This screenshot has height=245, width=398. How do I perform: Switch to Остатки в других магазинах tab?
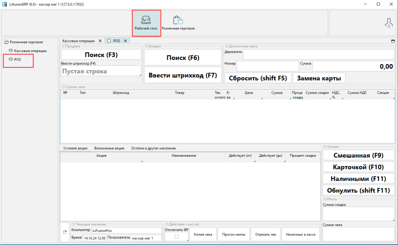pos(153,148)
